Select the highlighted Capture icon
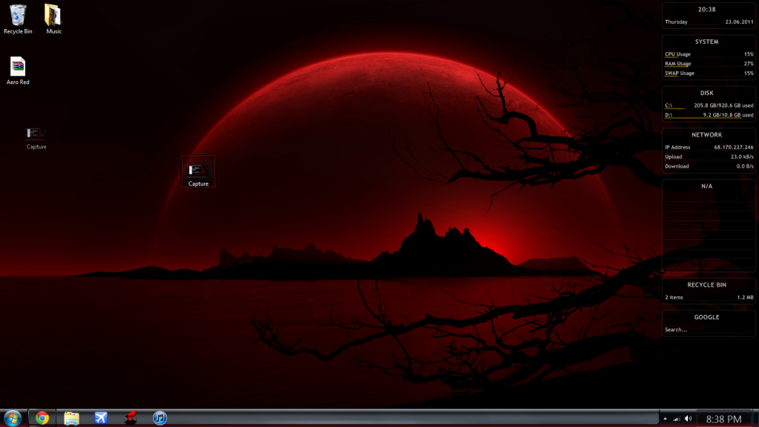The width and height of the screenshot is (759, 427). 198,172
